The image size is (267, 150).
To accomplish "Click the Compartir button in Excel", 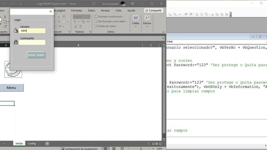I will [x=154, y=10].
